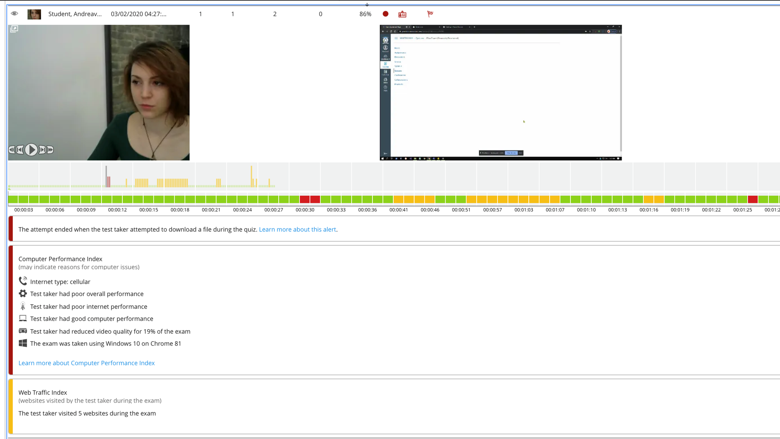Click the red checkered flag icon
The width and height of the screenshot is (780, 439).
coord(430,14)
